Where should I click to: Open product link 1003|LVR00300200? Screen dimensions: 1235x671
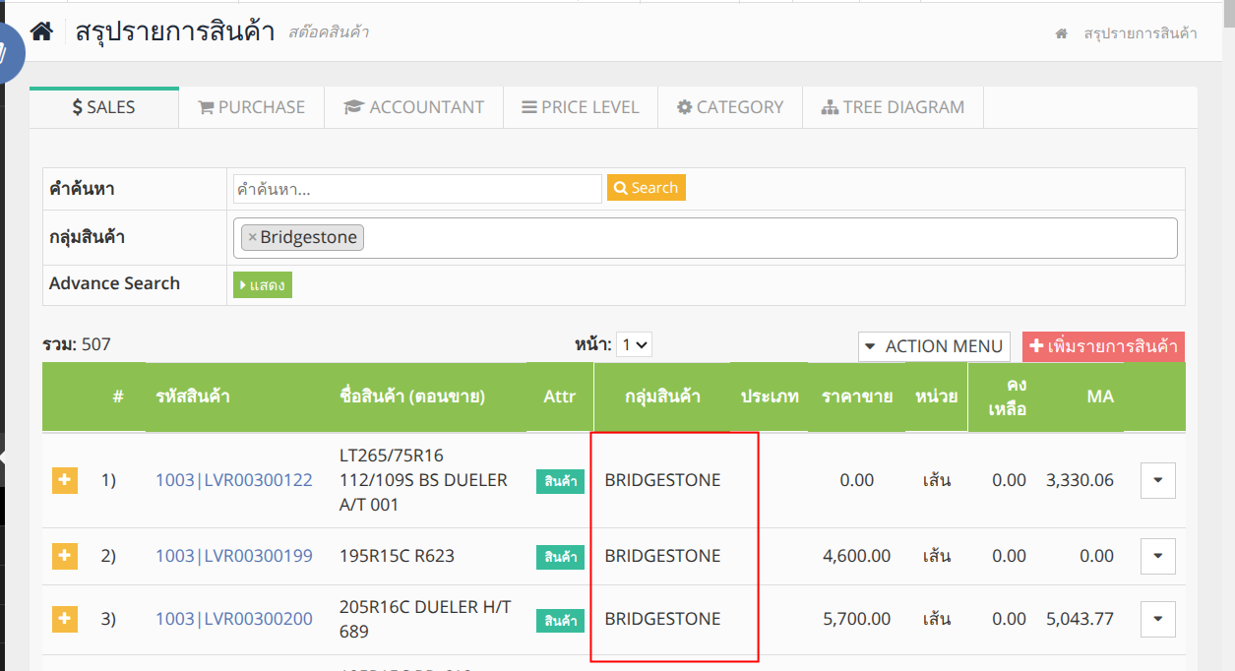(234, 619)
